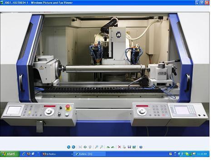
Task: Go to the previous image
Action: (x=69, y=147)
